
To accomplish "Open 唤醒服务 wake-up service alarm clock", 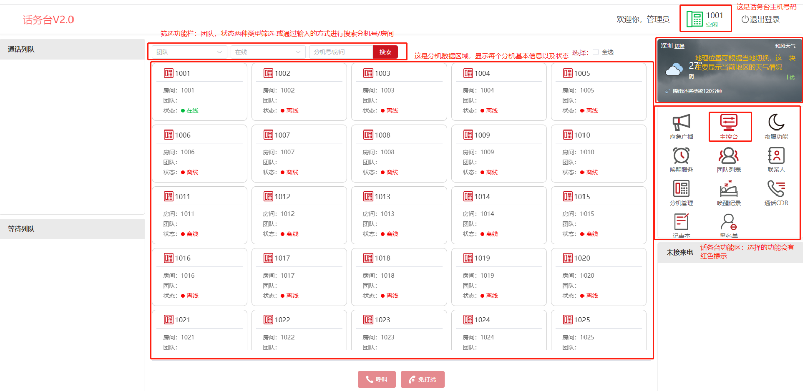I will click(681, 159).
